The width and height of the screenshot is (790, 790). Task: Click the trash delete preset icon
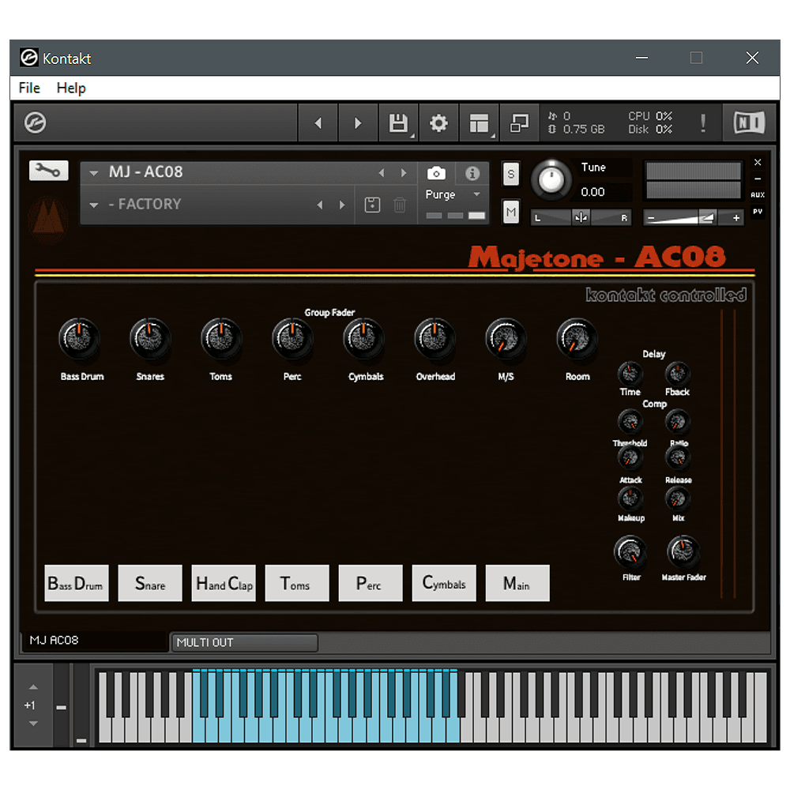tap(400, 205)
